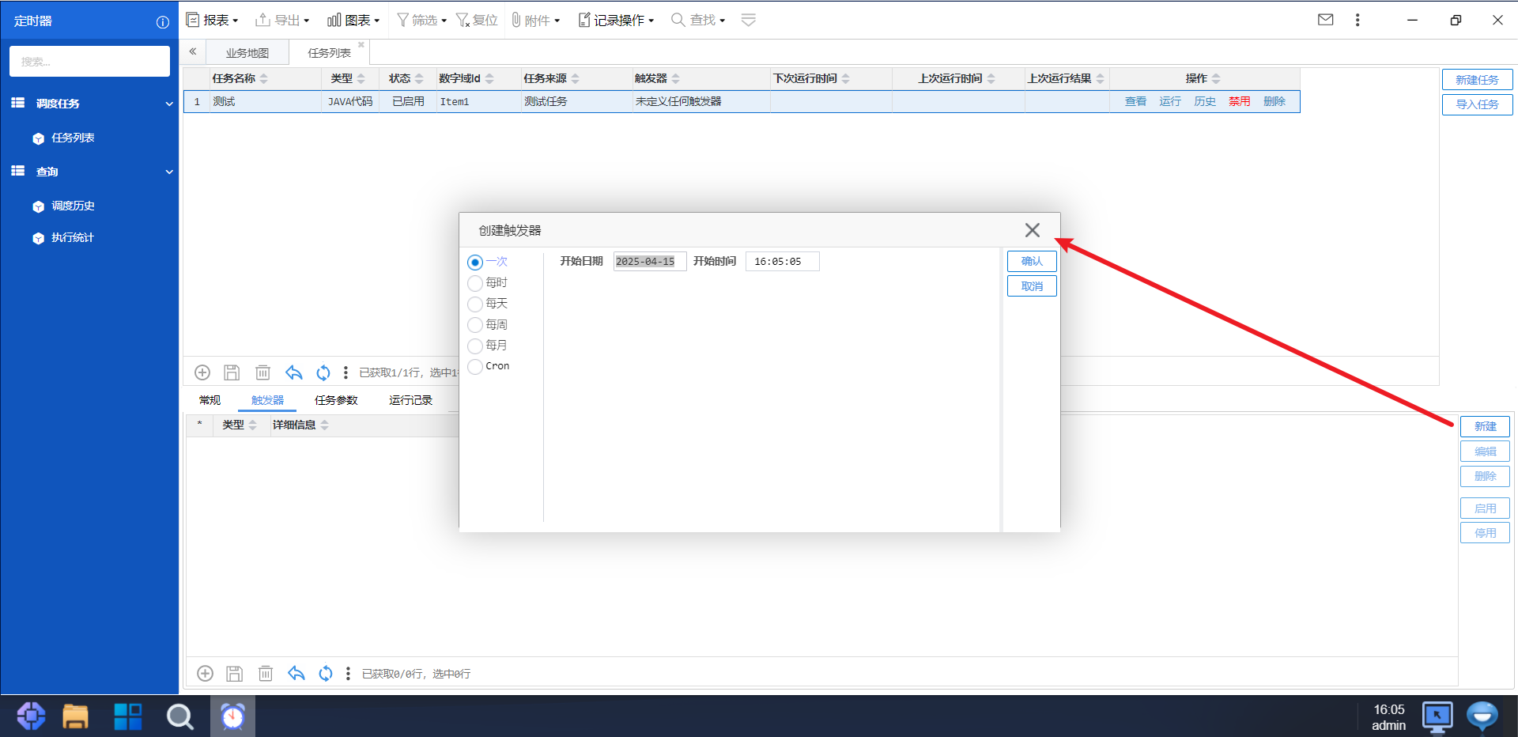Click the 开始时间 time field
The image size is (1518, 737).
tap(782, 262)
